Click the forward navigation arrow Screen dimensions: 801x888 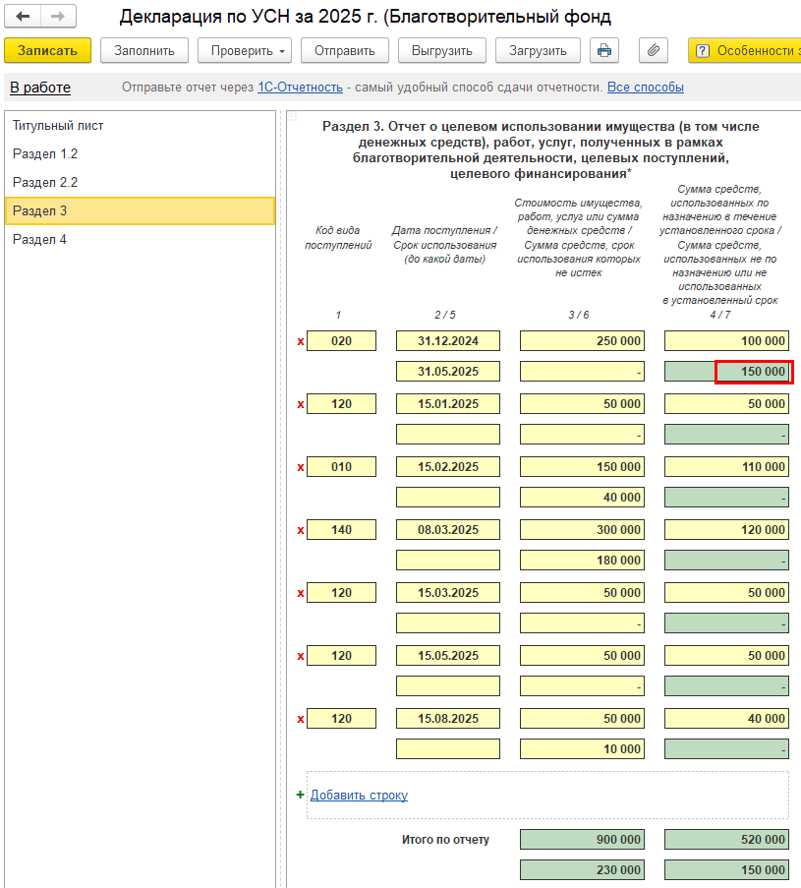[58, 17]
